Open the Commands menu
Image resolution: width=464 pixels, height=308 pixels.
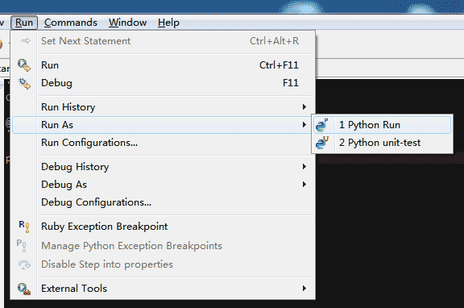pyautogui.click(x=71, y=23)
